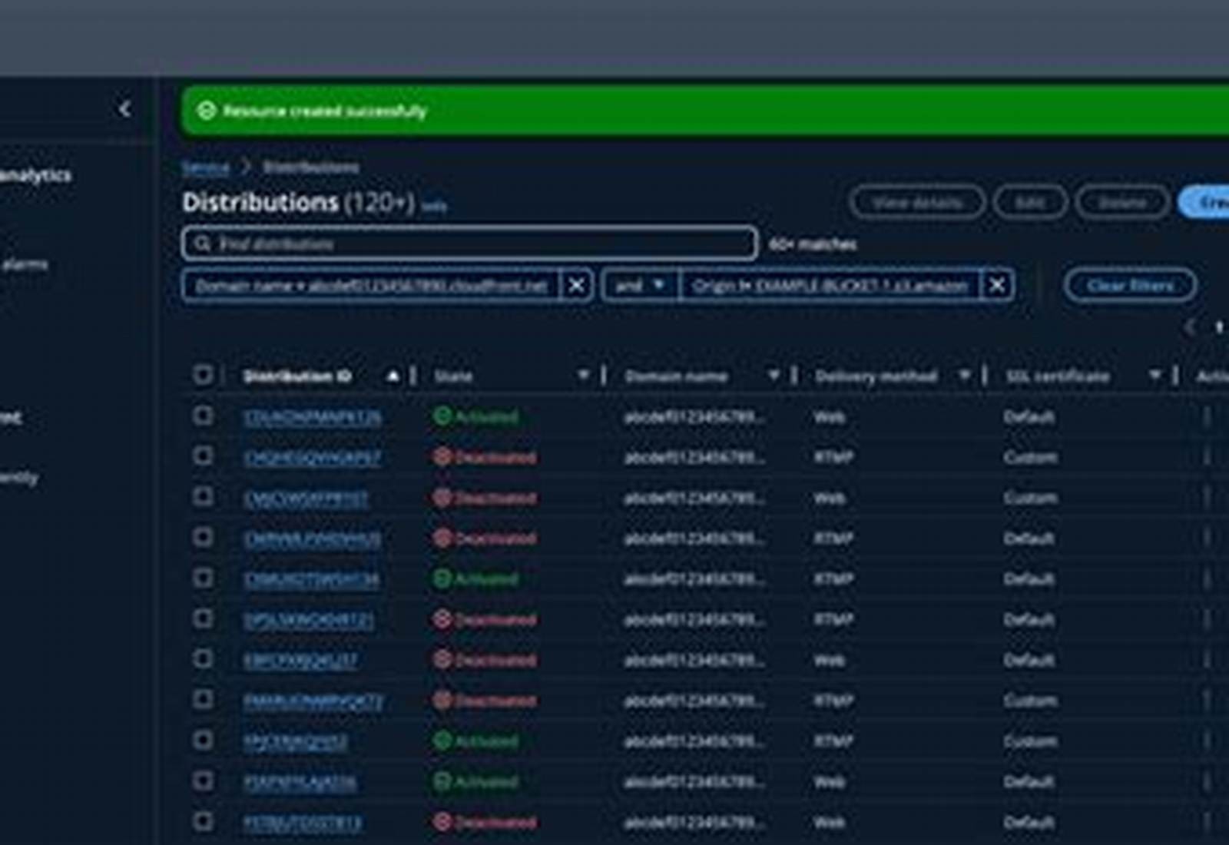Open actions menu for the second row
The width and height of the screenshot is (1229, 845).
coord(1207,458)
